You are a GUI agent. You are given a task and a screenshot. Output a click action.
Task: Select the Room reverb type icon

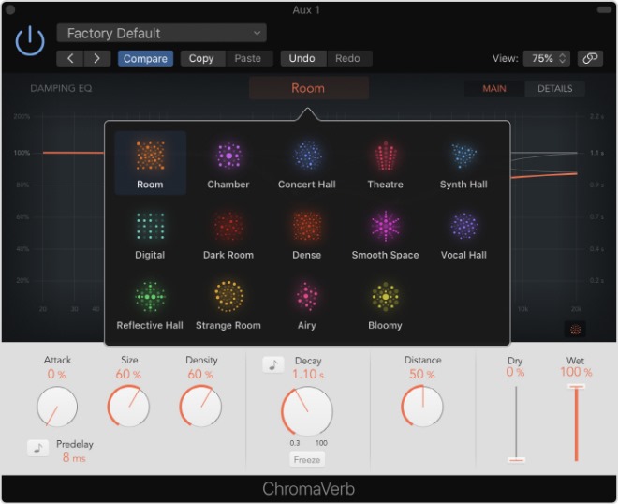150,156
